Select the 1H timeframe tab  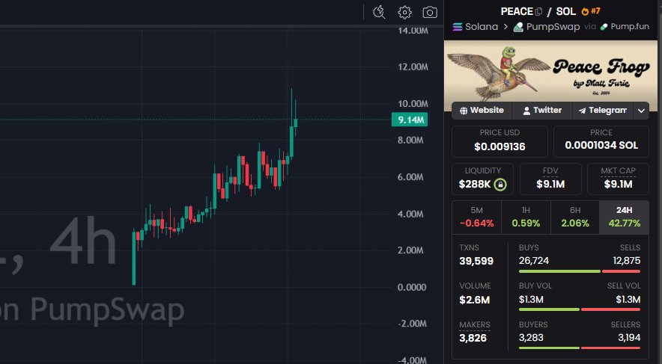pyautogui.click(x=526, y=218)
